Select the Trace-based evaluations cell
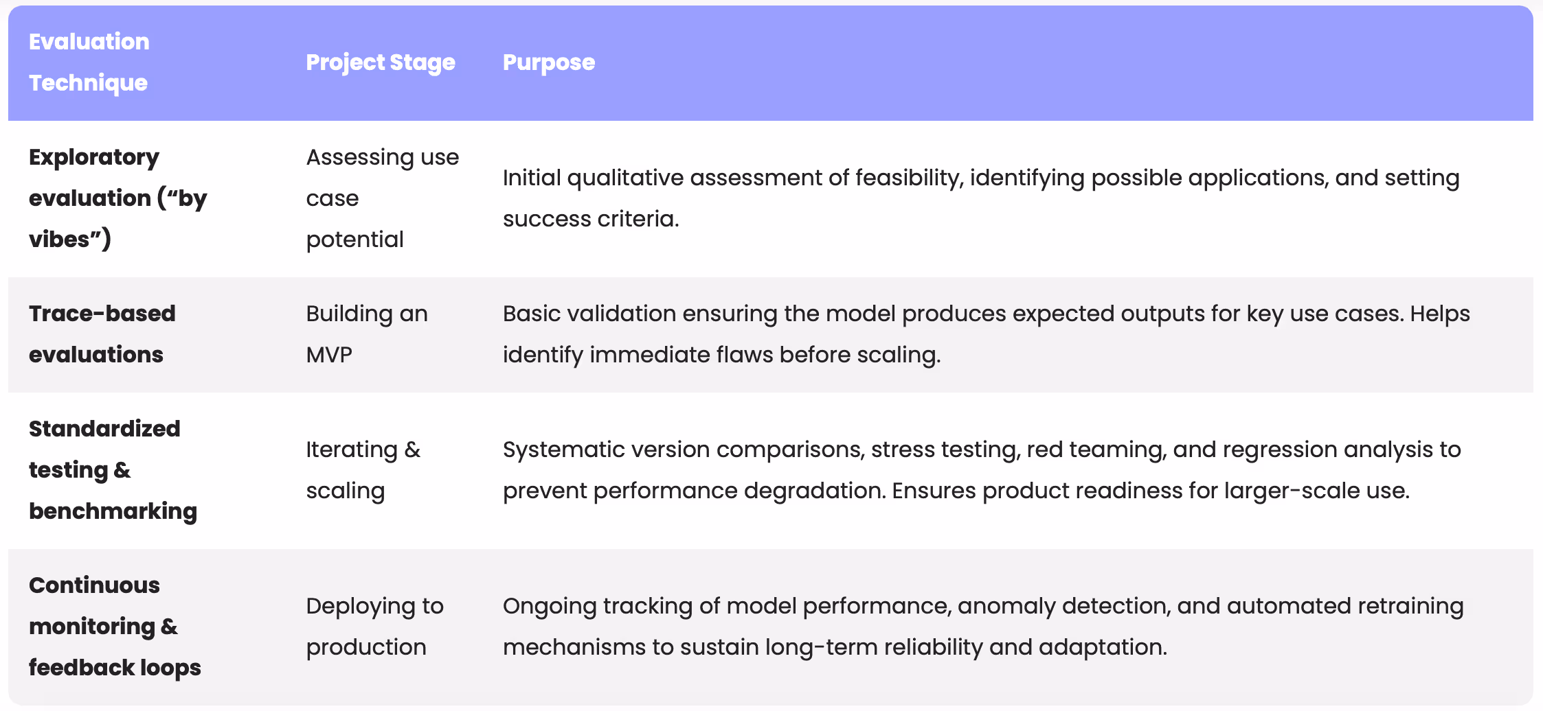The image size is (1543, 711). (102, 334)
